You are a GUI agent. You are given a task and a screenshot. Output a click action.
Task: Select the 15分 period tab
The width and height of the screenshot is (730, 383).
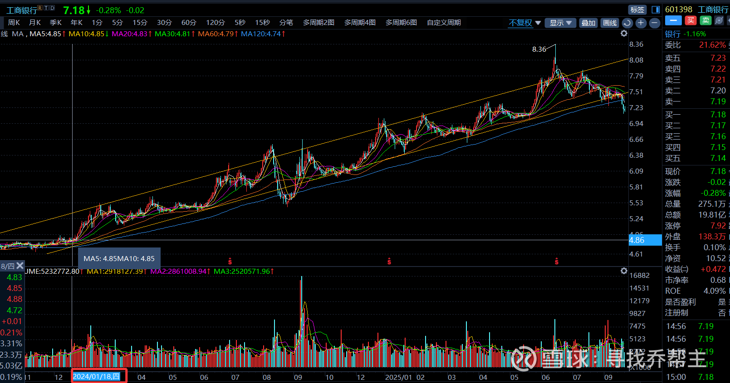click(140, 23)
